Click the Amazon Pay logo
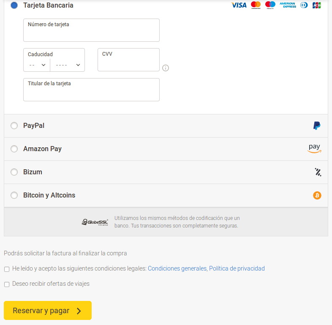Screen dimensions: 332x325 pos(314,149)
